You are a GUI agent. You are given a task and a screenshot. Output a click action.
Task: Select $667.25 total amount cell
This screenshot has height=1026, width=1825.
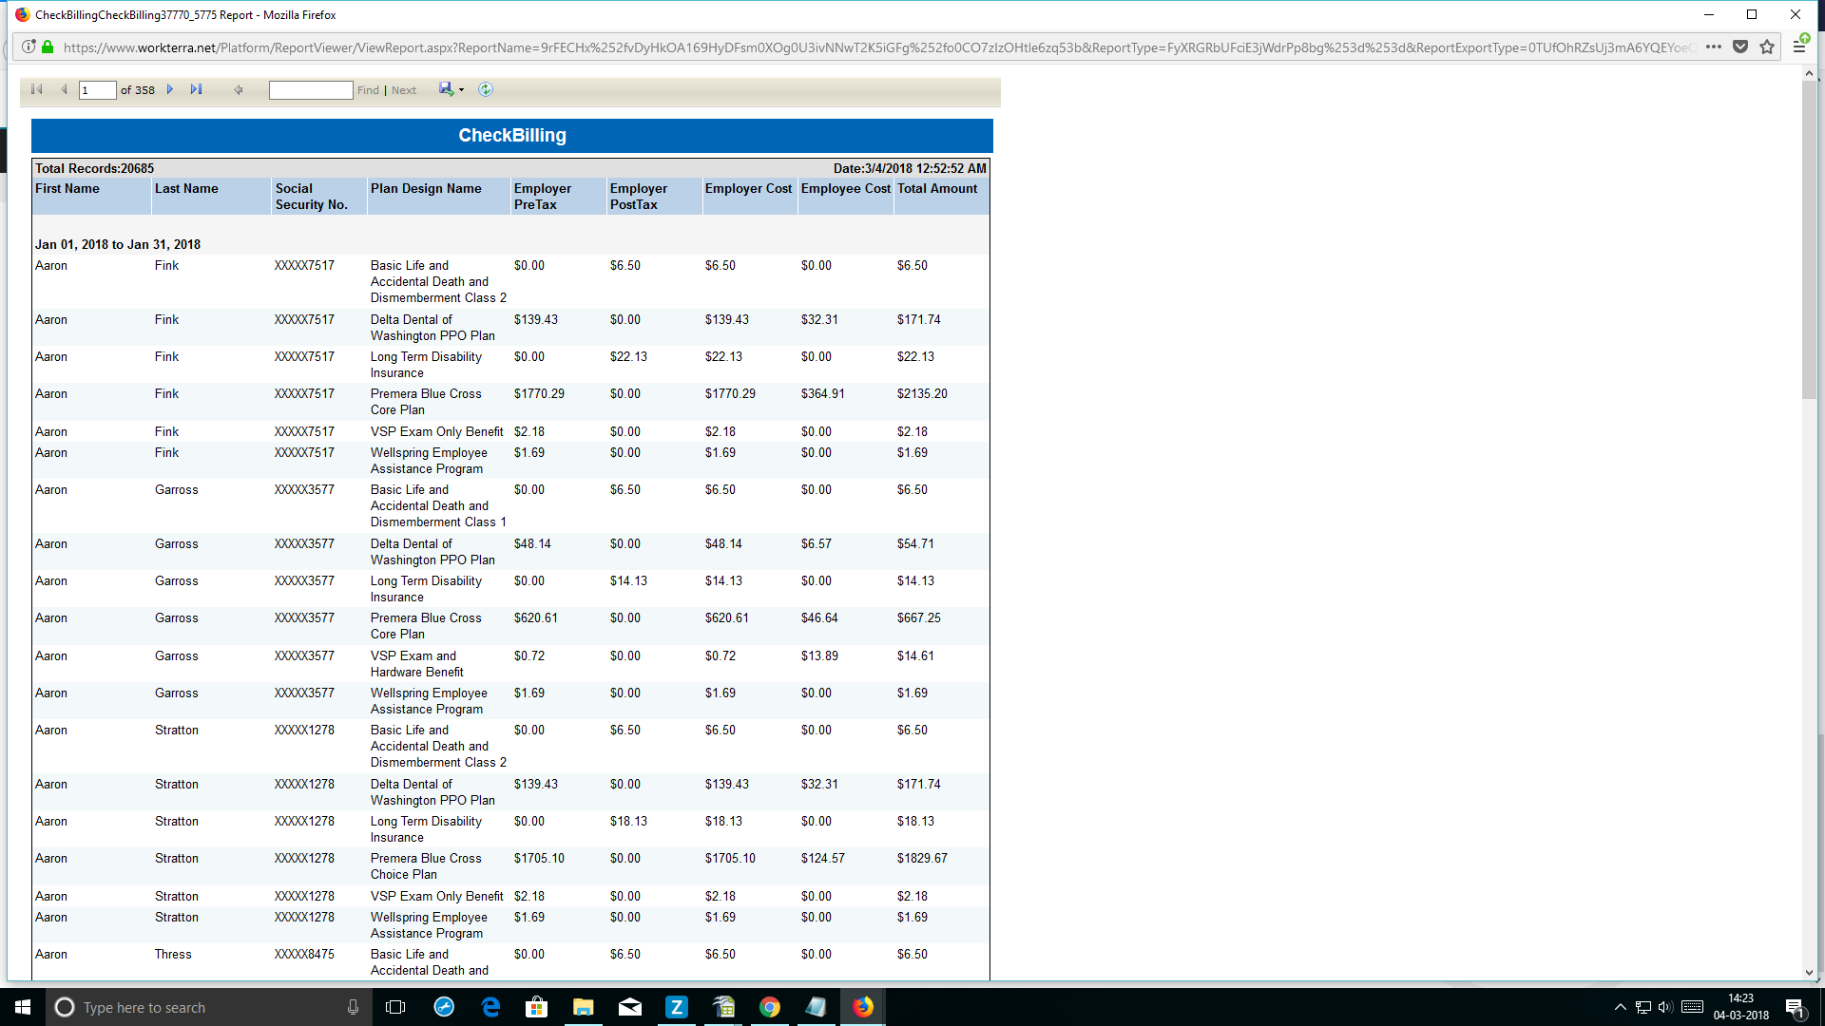tap(919, 617)
